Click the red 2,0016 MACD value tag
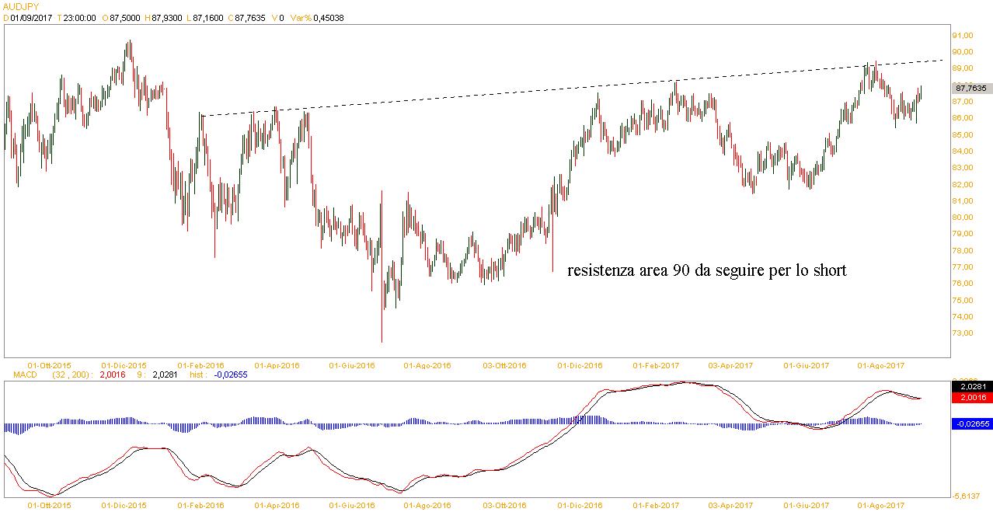The image size is (993, 519). coord(970,397)
